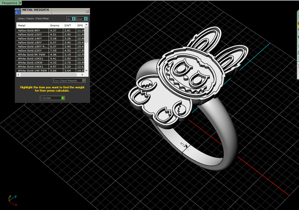Click the Grams column header
Image resolution: width=299 pixels, height=210 pixels.
click(x=56, y=25)
